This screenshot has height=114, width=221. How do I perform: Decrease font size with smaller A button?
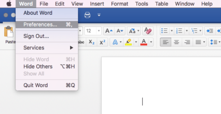120,31
